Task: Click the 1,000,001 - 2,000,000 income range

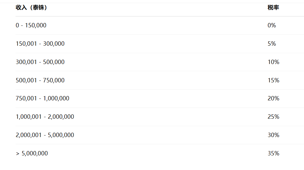Action: 45,117
